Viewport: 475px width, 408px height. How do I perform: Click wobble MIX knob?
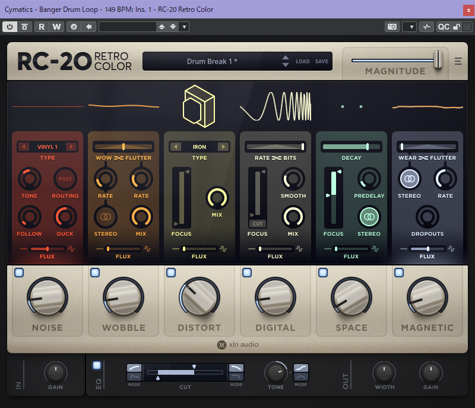pos(141,217)
